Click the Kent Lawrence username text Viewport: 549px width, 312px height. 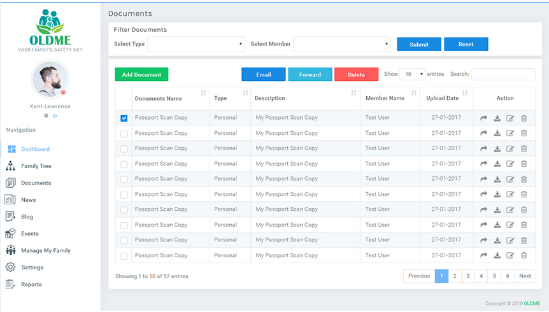coord(50,106)
